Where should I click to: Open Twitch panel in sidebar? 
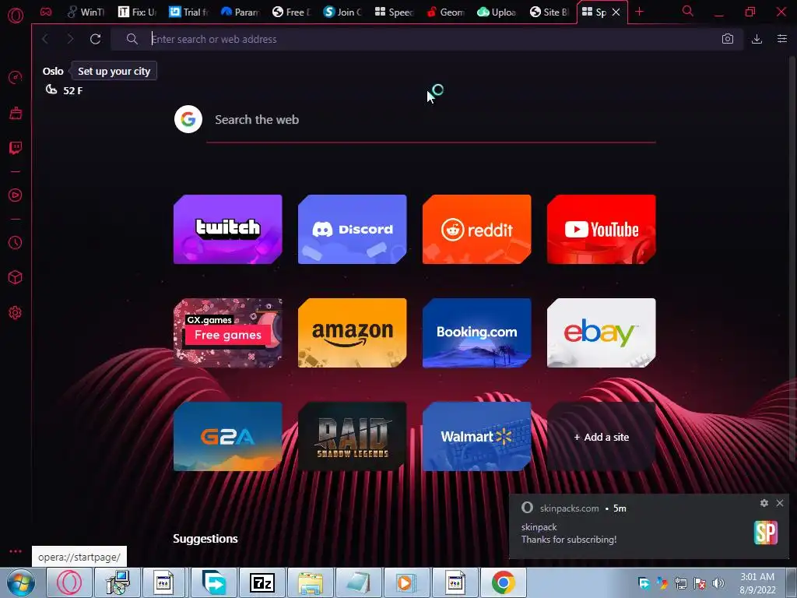click(16, 148)
